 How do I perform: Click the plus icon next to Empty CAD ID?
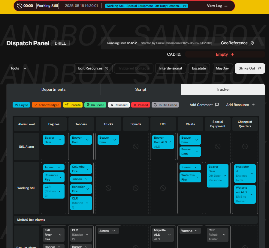[x=232, y=55]
